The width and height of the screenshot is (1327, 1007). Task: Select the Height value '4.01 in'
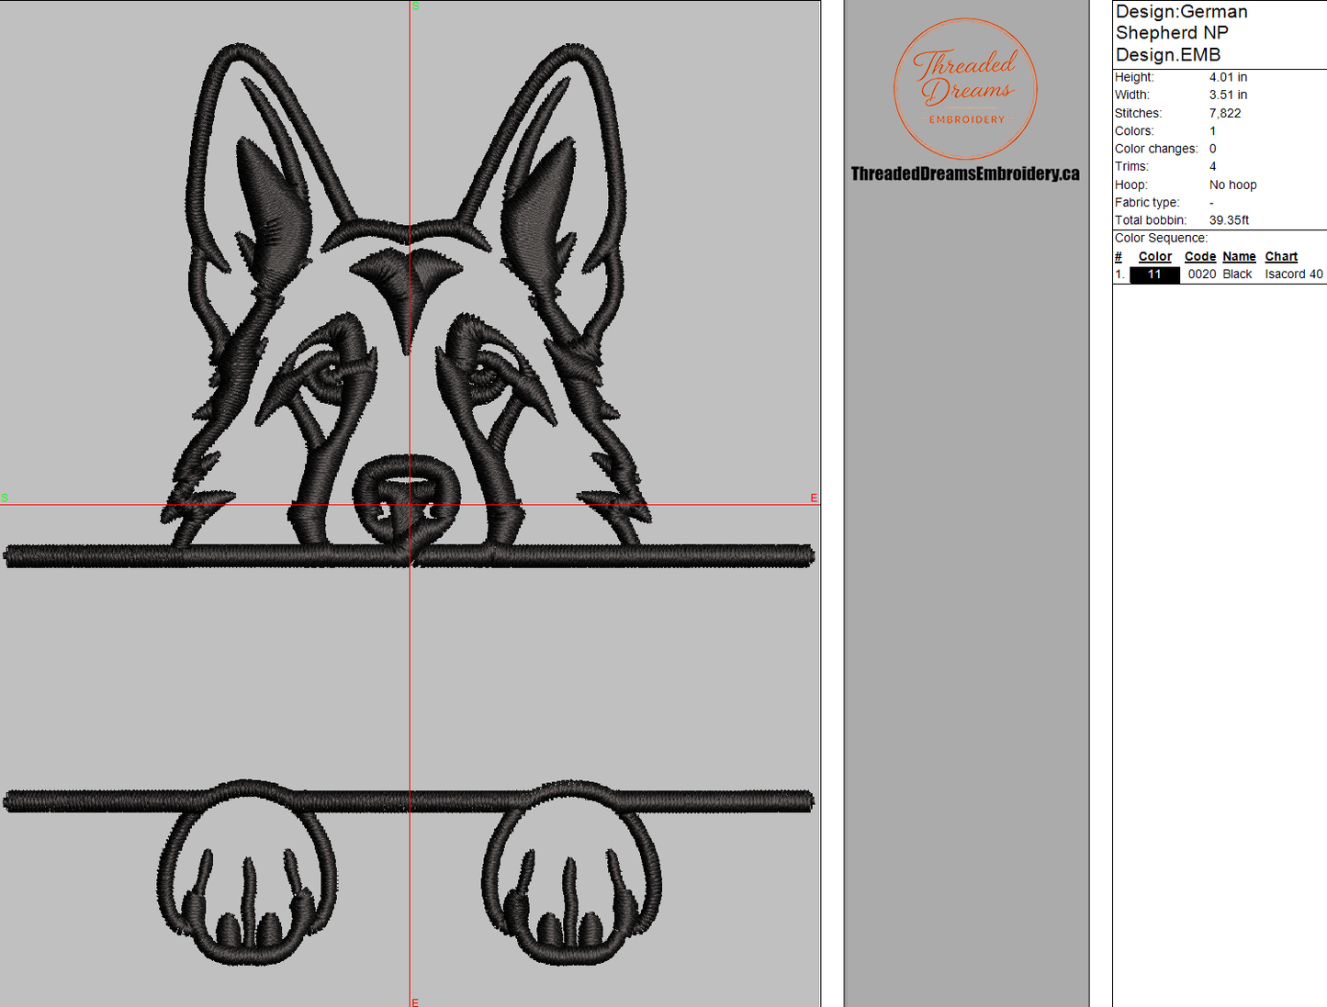tap(1228, 77)
